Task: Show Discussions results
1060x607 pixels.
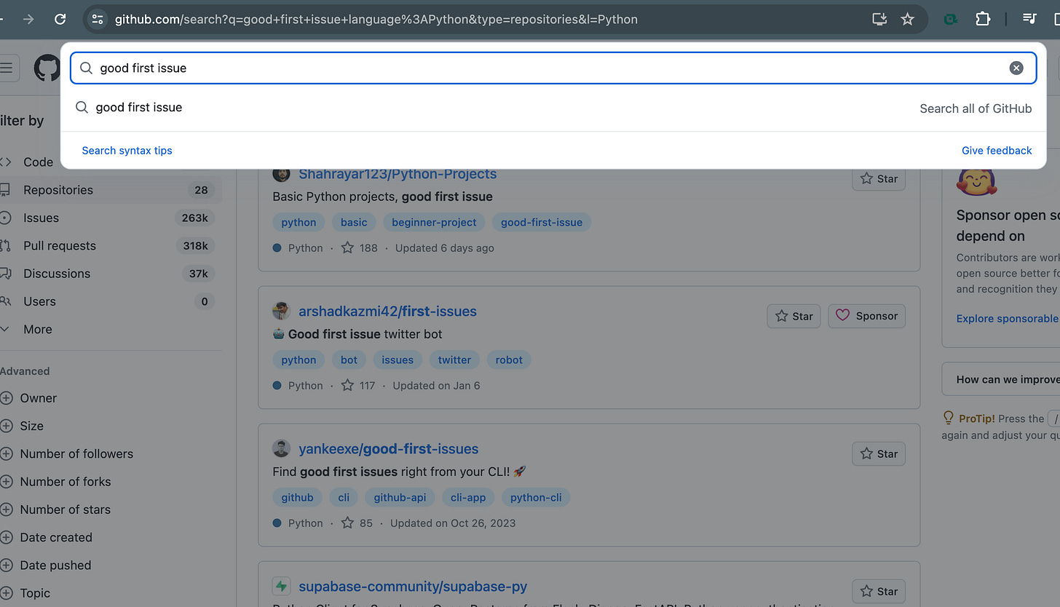Action: pyautogui.click(x=111, y=274)
